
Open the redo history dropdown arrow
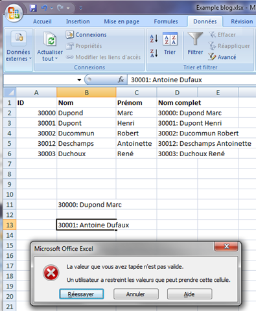(68, 8)
